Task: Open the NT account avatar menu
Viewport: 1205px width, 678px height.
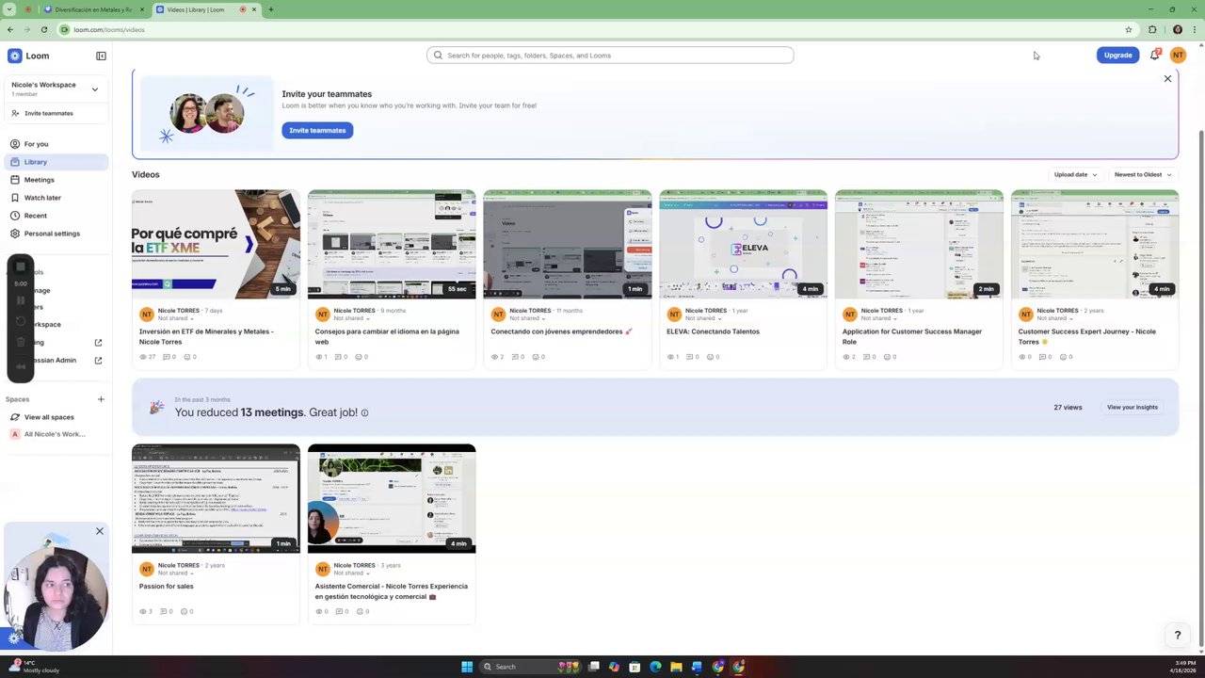Action: coord(1178,55)
